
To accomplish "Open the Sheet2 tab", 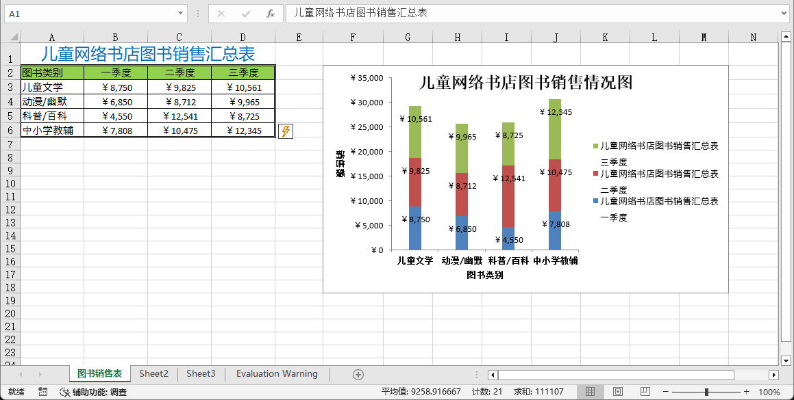I will coord(153,374).
